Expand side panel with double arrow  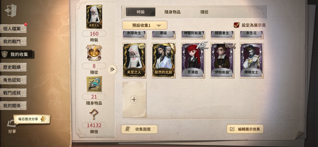pos(112,70)
